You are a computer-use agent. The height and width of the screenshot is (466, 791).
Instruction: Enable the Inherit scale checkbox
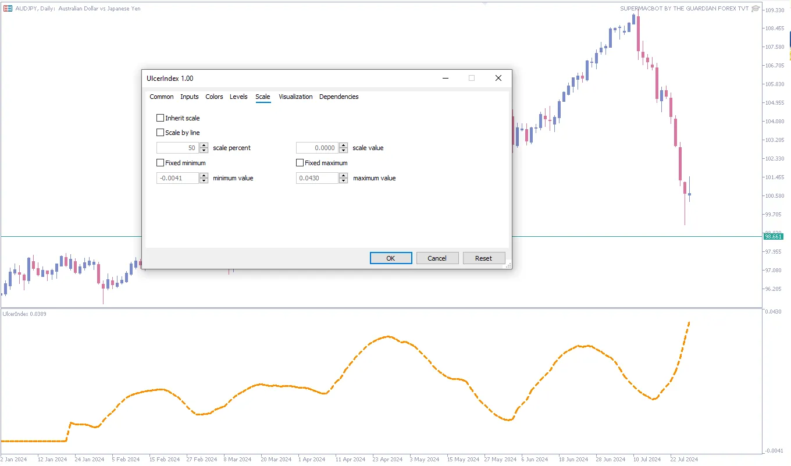pos(161,118)
